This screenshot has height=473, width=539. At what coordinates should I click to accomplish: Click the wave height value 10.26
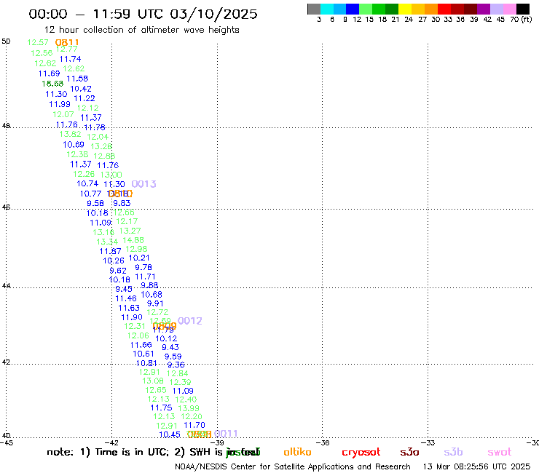[x=114, y=261]
